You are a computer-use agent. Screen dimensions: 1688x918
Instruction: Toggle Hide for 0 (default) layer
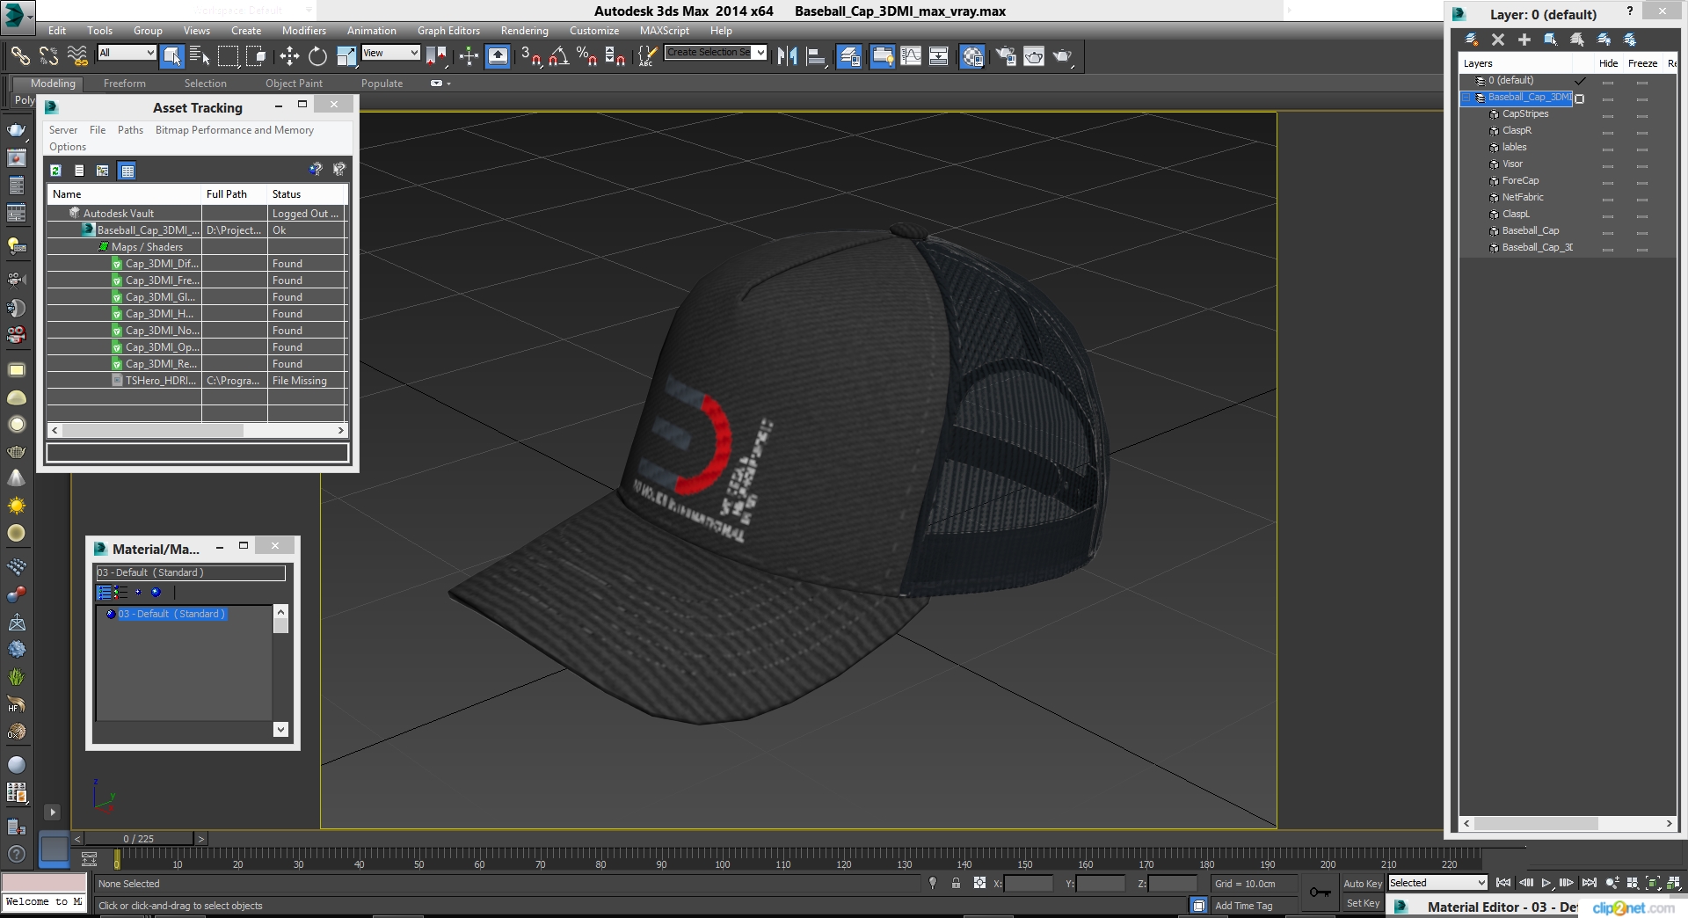pyautogui.click(x=1608, y=82)
